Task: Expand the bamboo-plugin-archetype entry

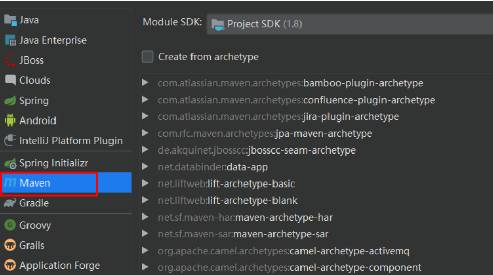Action: point(146,83)
